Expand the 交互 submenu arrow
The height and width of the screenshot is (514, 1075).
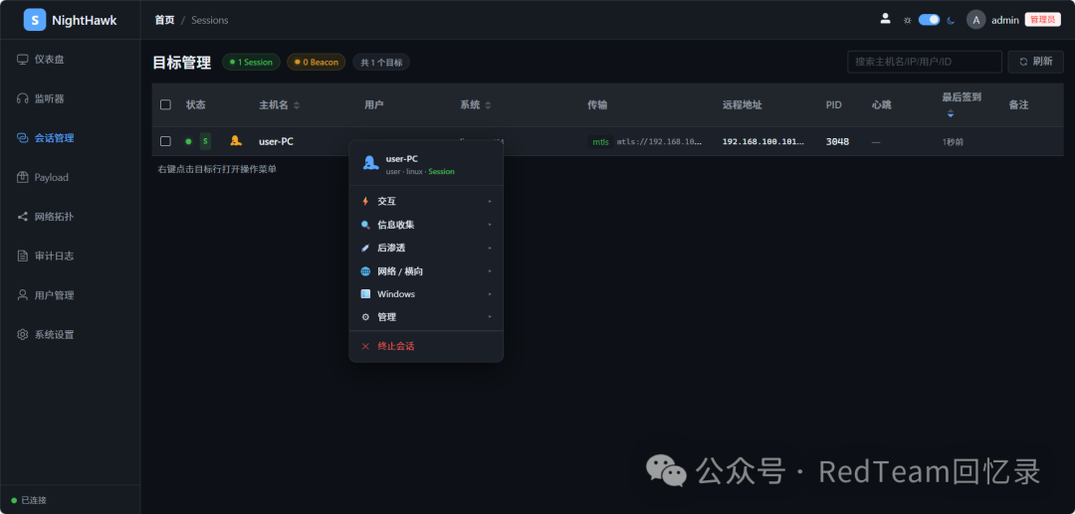(490, 201)
